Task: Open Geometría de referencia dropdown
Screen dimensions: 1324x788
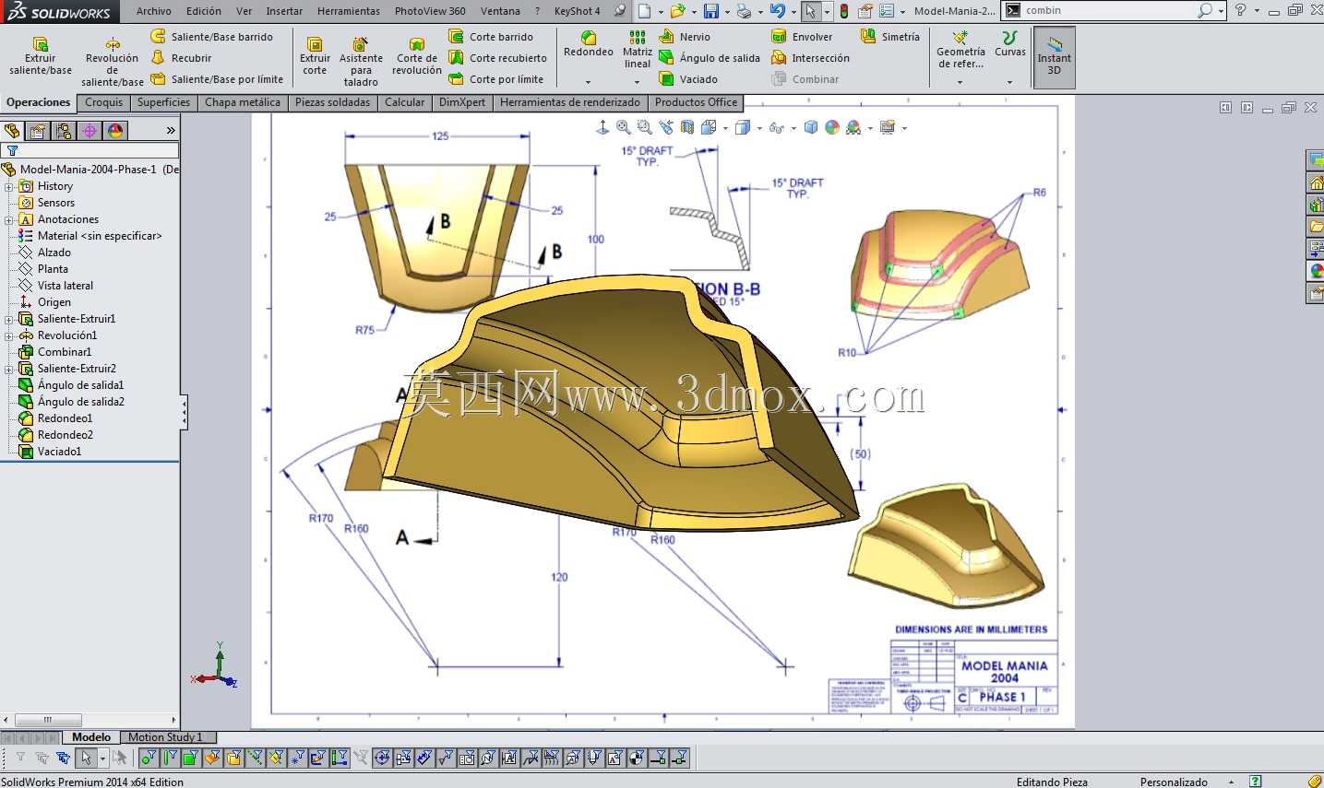Action: (960, 82)
